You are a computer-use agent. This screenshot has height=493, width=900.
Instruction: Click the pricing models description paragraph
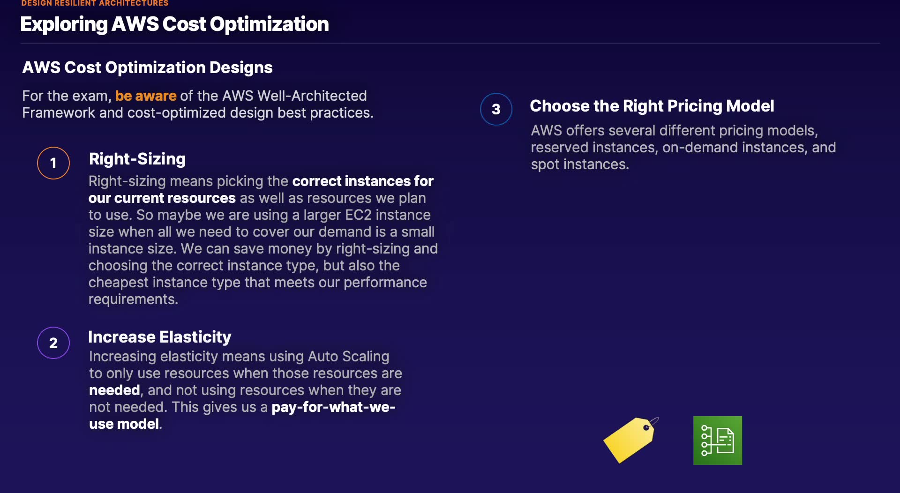(x=683, y=147)
